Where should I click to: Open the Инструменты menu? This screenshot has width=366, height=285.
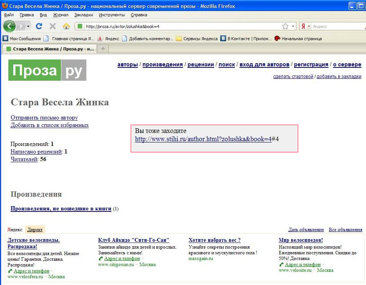pos(112,15)
